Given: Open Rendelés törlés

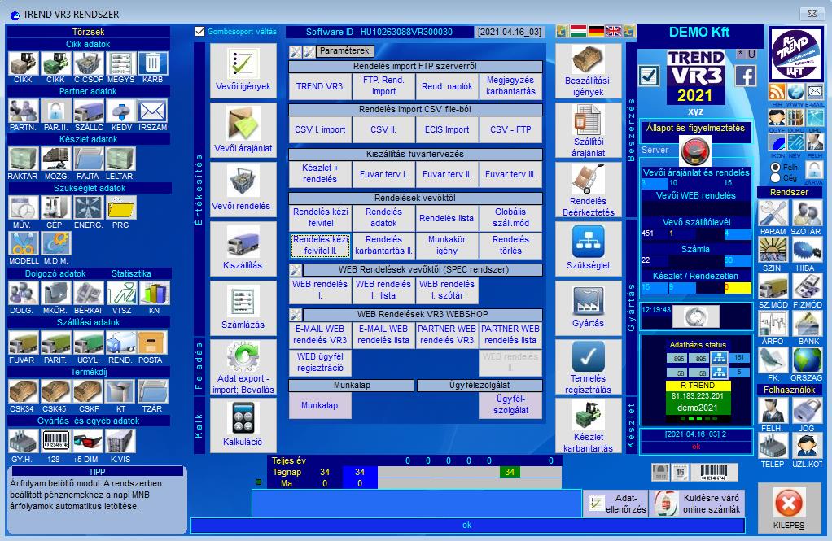Looking at the screenshot, I should pyautogui.click(x=510, y=245).
